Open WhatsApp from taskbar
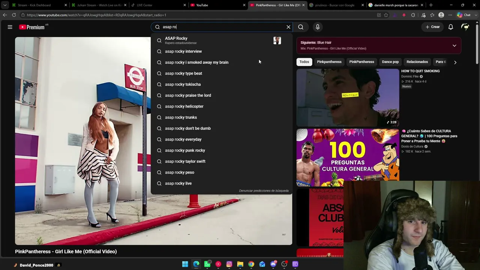 click(x=207, y=264)
